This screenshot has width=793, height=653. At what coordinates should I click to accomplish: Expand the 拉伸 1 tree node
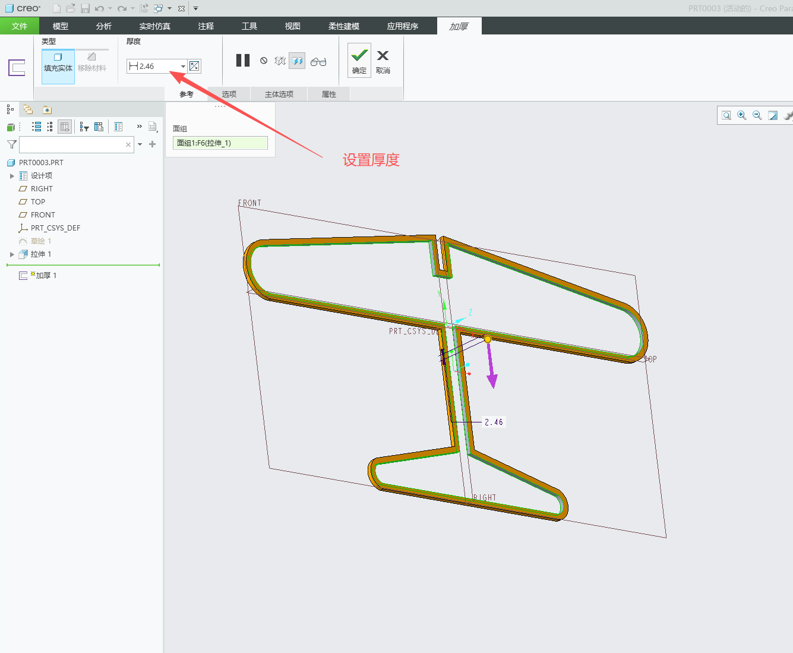12,254
